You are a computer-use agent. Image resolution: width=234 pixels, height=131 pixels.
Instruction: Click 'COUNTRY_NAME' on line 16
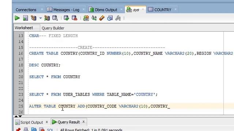point(148,53)
